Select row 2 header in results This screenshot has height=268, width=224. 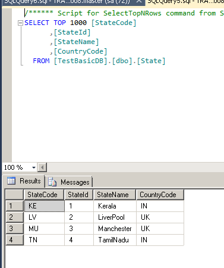[14, 217]
